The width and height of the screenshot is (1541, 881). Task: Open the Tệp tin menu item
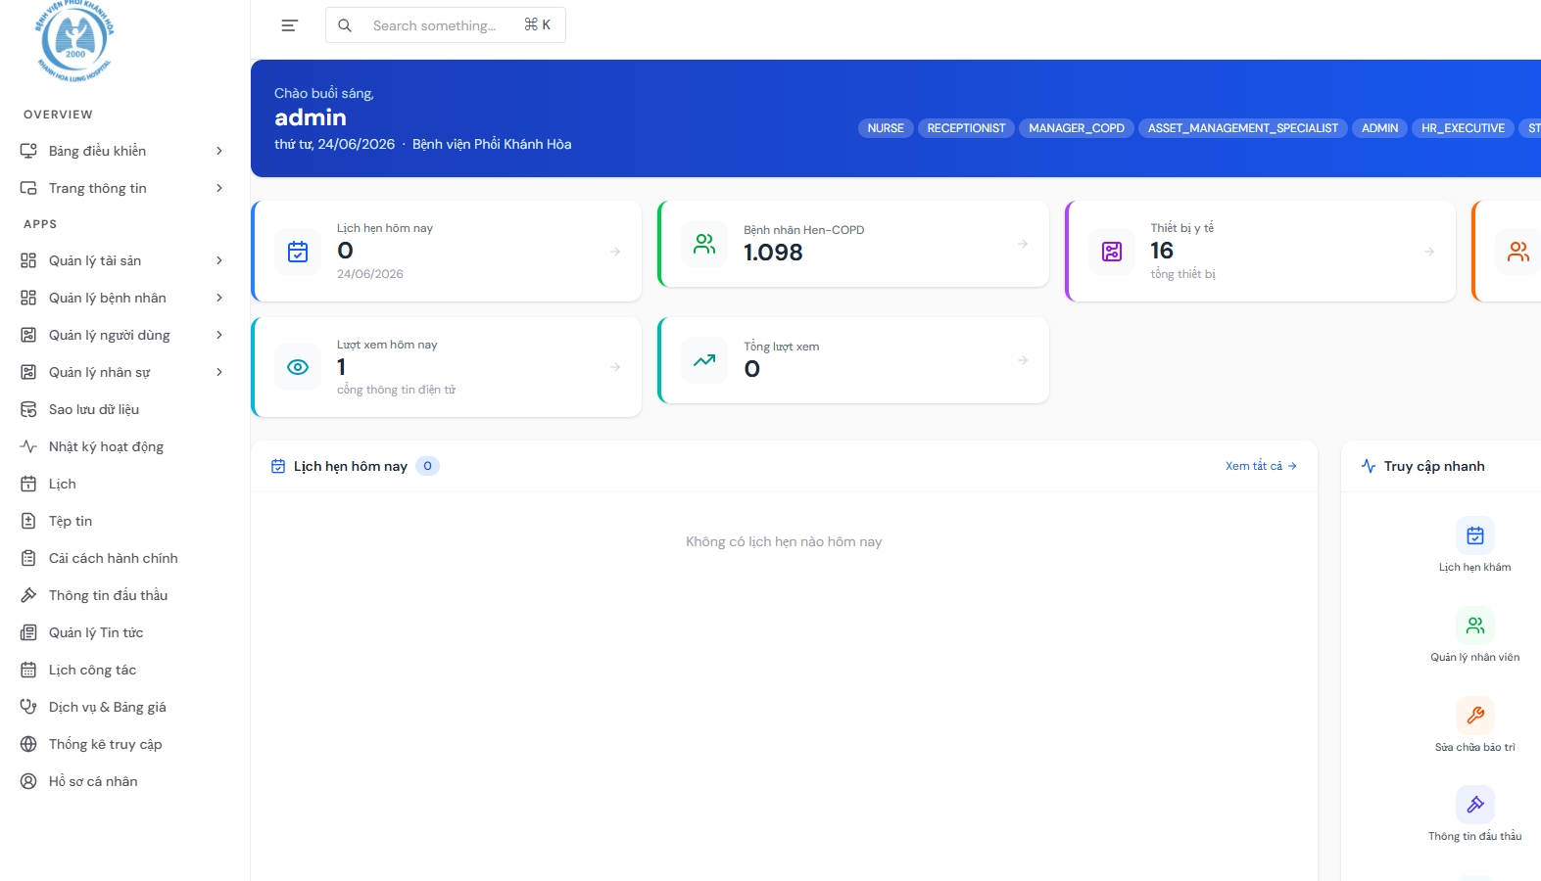tap(122, 521)
